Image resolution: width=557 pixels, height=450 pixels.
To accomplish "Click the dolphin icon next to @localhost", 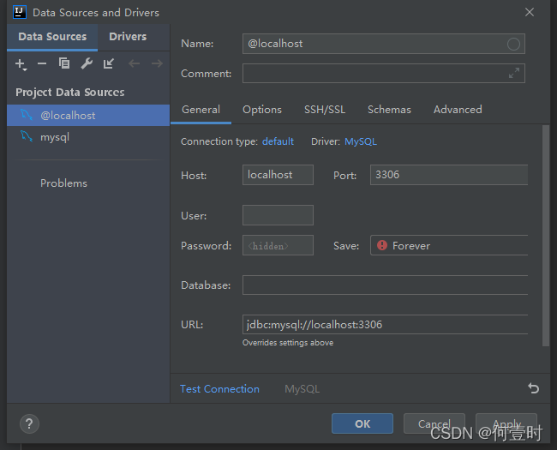I will (x=27, y=115).
